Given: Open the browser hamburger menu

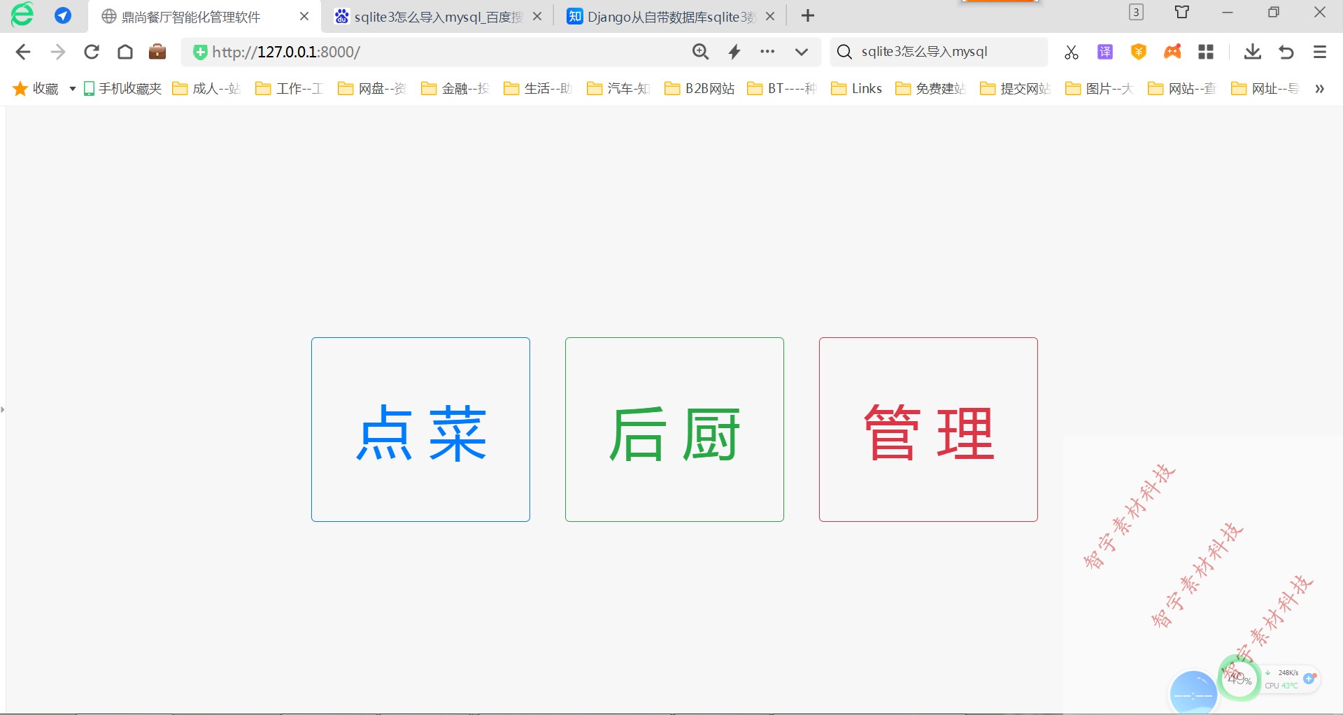Looking at the screenshot, I should [x=1320, y=52].
